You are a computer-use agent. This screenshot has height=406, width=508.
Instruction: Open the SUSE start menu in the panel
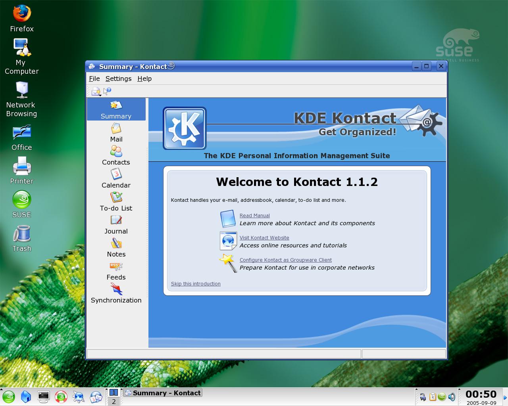tap(8, 396)
